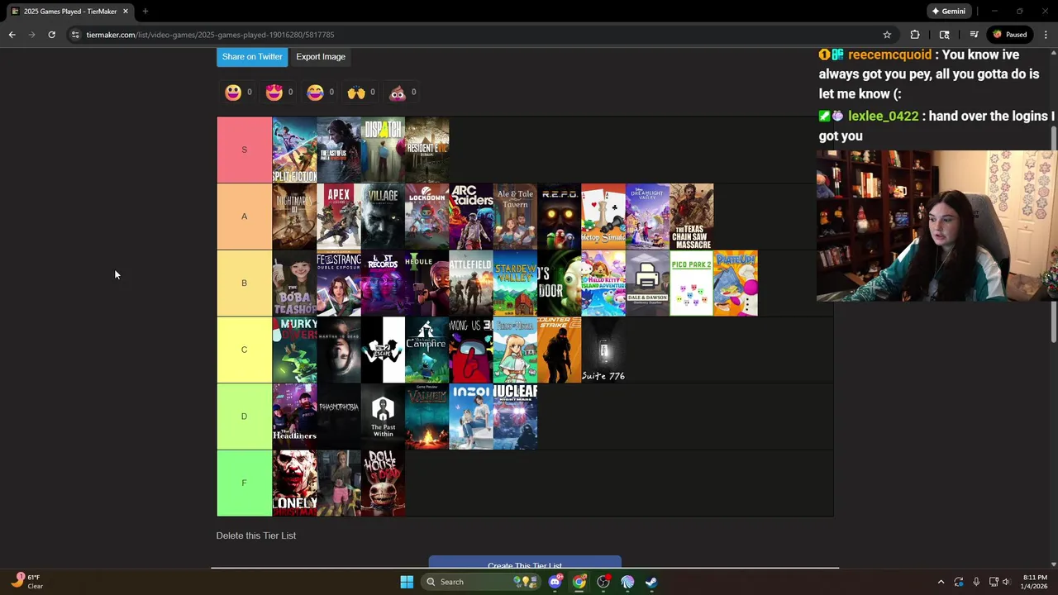Open OBS Studio from the taskbar
Screen dimensions: 1058x595
click(603, 582)
